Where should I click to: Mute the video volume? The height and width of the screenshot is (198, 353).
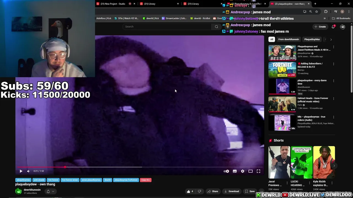point(28,171)
